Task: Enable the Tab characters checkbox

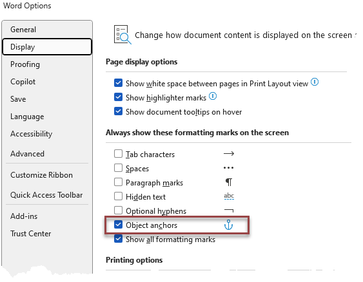Action: click(118, 154)
